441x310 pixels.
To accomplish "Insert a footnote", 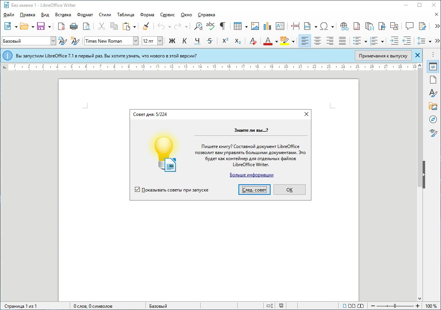I will [357, 26].
